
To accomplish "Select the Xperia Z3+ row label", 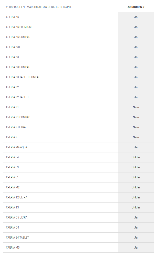I will click(12, 47).
